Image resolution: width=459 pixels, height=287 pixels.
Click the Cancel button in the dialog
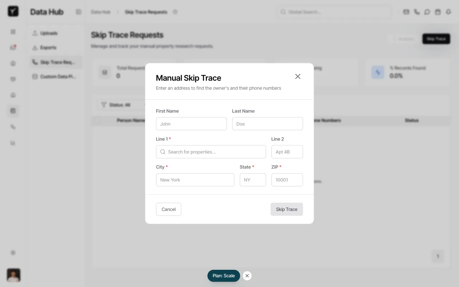pyautogui.click(x=169, y=209)
